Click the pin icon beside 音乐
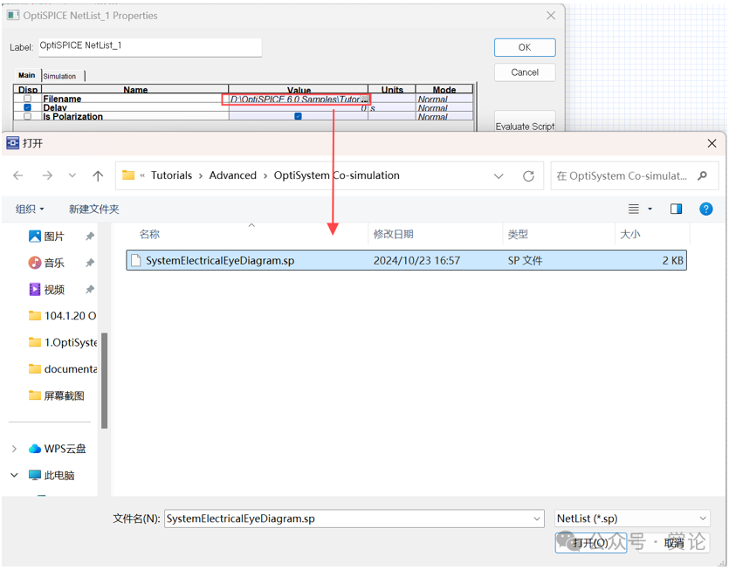The width and height of the screenshot is (729, 570). [x=90, y=263]
